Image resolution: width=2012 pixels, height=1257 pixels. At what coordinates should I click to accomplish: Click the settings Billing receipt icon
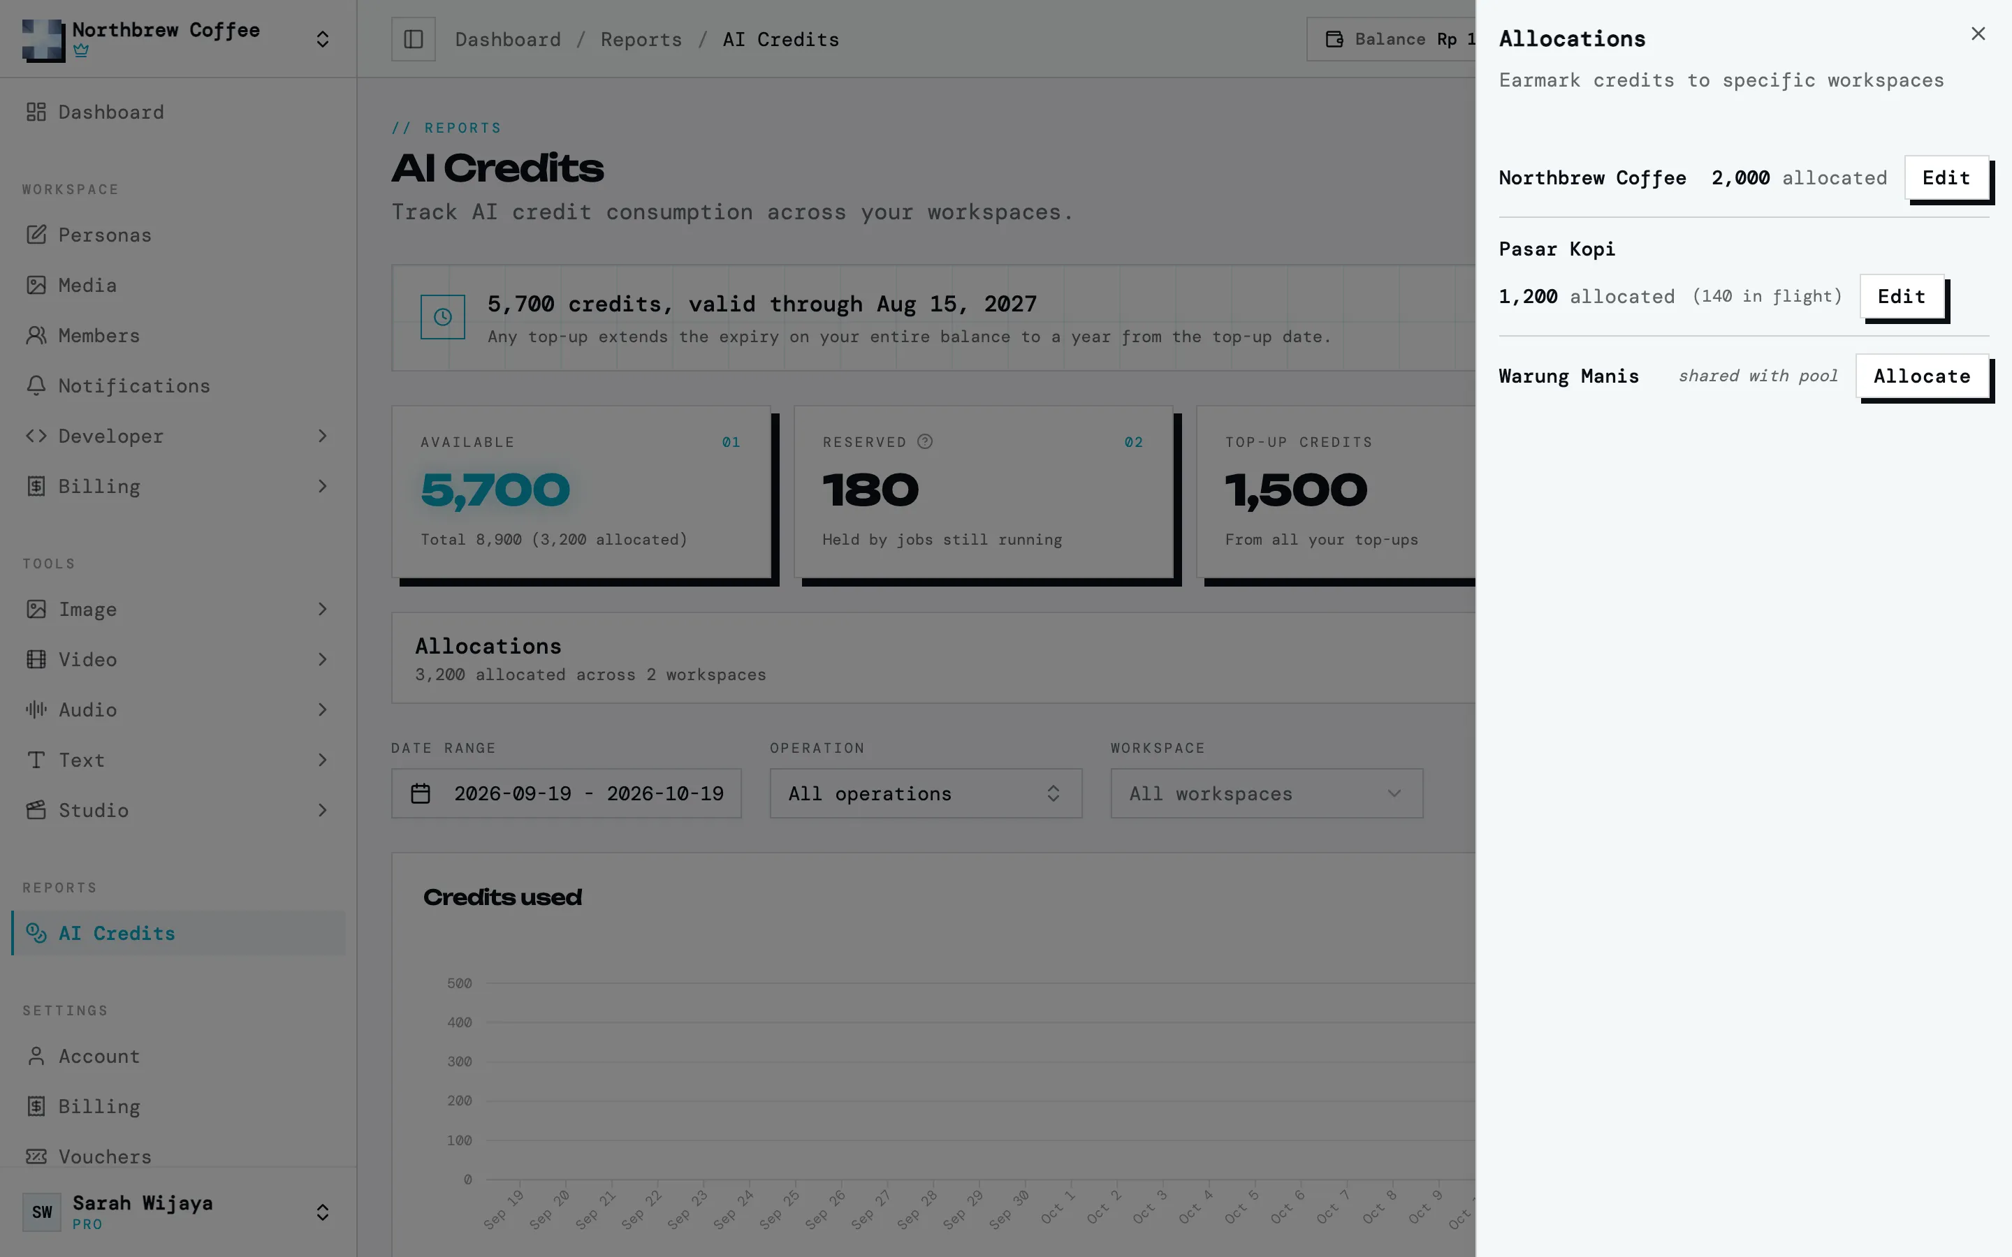pyautogui.click(x=36, y=1107)
